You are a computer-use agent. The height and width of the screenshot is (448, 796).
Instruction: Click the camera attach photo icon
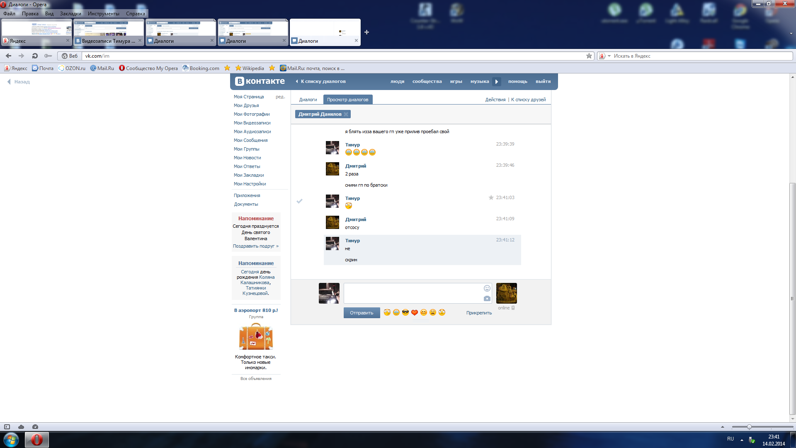tap(487, 299)
